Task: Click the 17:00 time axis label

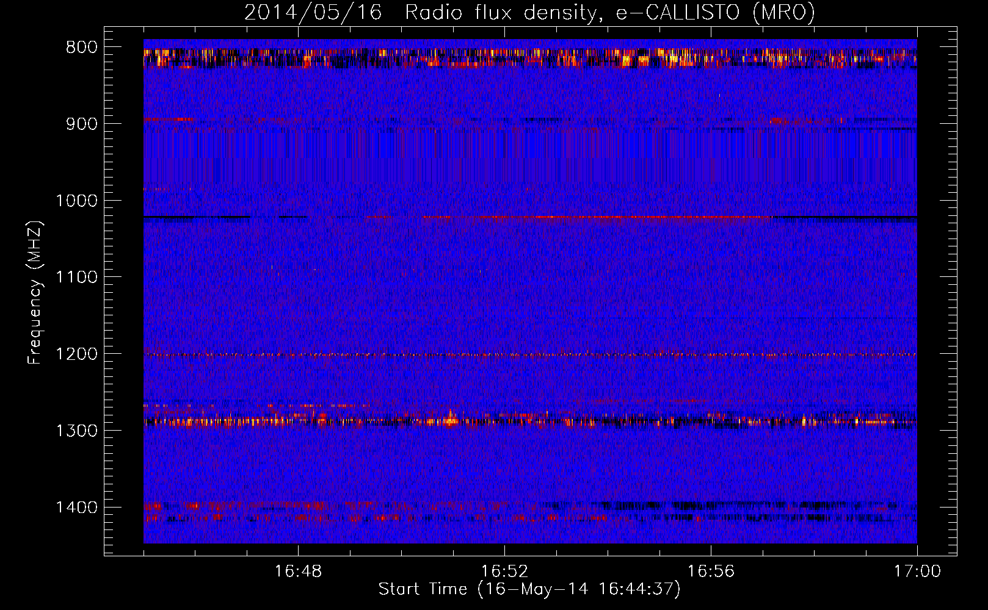Action: pos(917,572)
